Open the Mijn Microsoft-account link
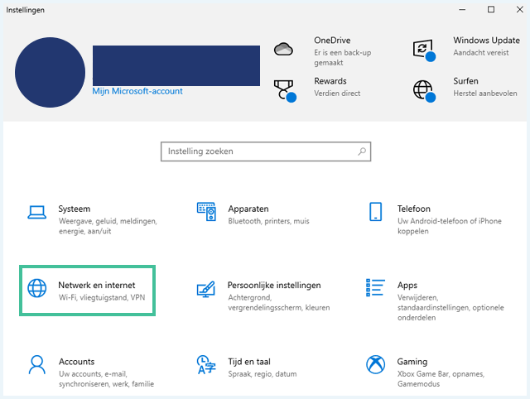 tap(137, 91)
